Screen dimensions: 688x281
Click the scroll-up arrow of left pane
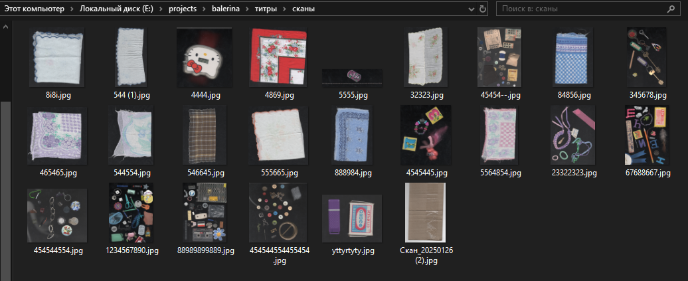[x=5, y=27]
